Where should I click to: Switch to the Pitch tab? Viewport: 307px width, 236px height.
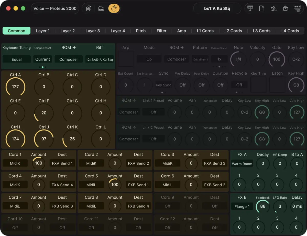pyautogui.click(x=141, y=31)
